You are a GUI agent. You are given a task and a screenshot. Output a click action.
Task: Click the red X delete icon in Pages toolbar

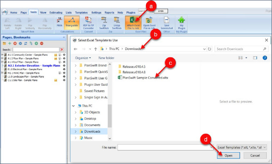click(x=15, y=43)
